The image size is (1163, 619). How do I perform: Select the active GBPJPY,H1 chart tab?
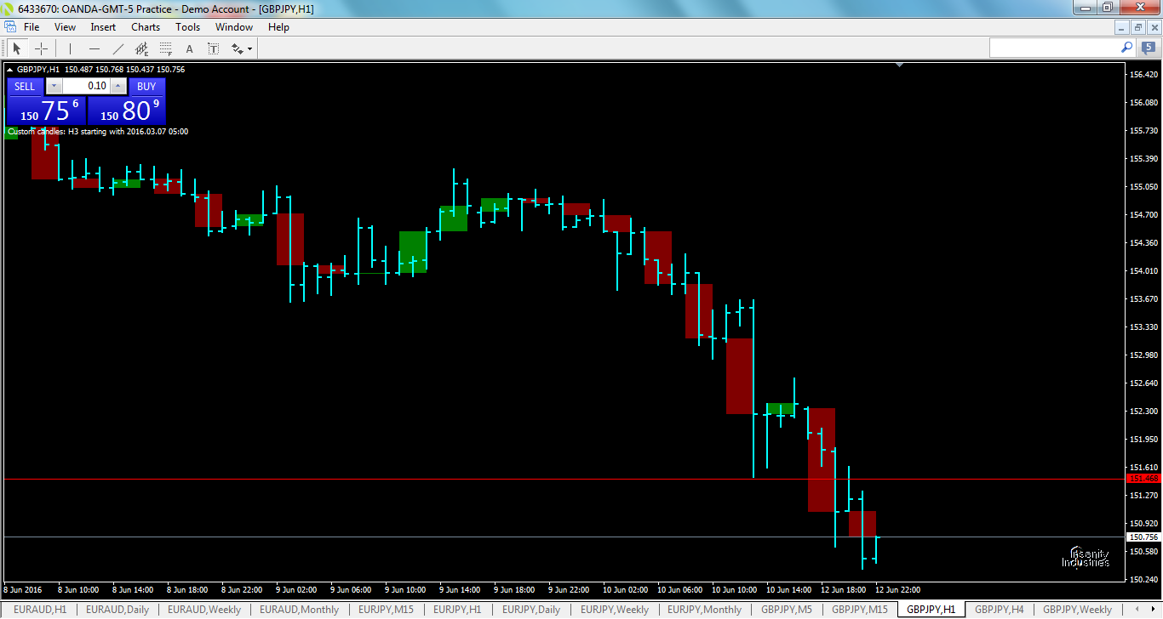[931, 610]
